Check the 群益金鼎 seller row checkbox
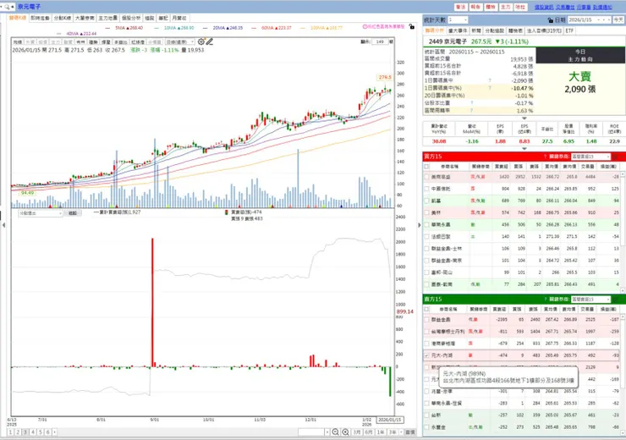 pos(427,319)
